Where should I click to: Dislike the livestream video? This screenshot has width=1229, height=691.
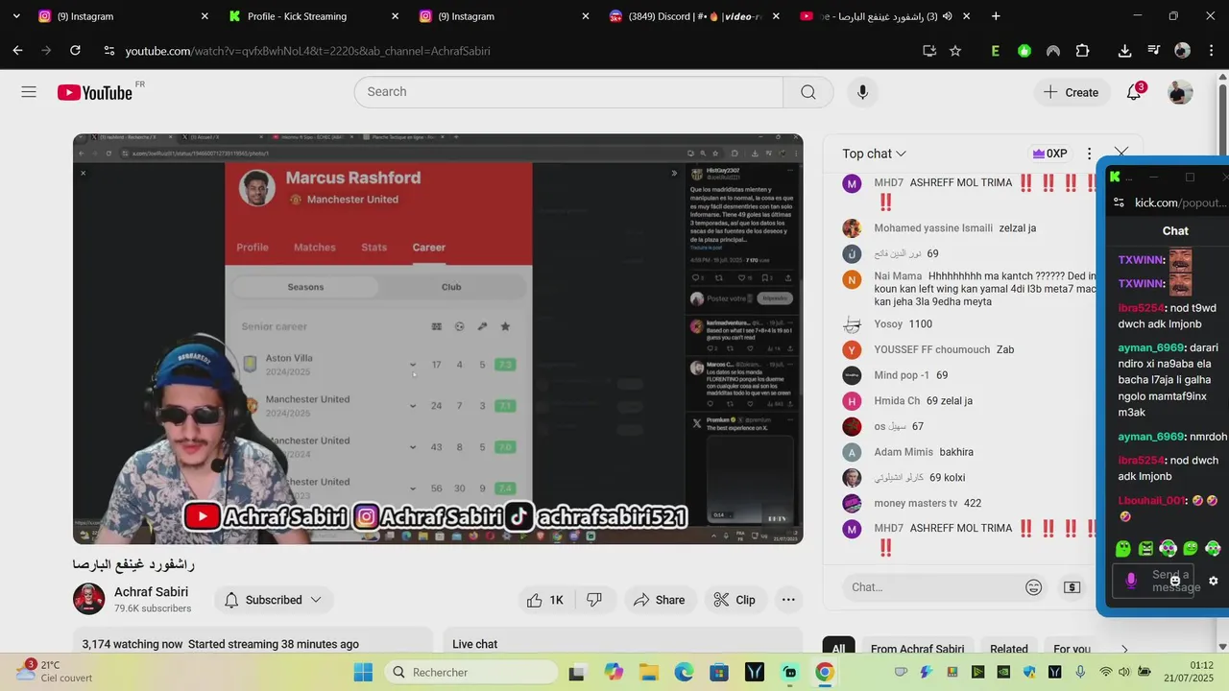[594, 600]
